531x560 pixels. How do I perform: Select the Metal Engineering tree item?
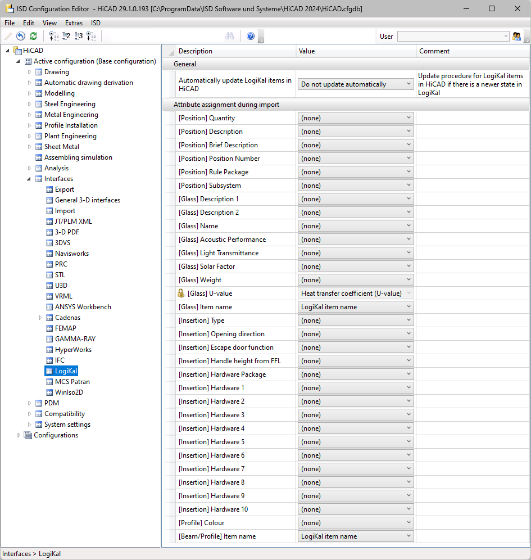(x=71, y=115)
